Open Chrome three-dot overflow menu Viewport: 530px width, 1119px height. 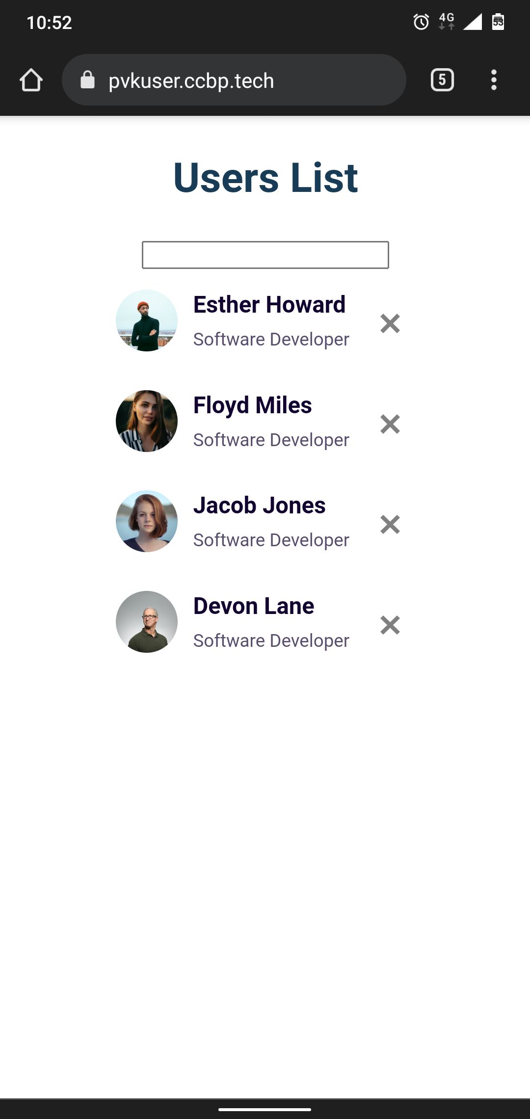(x=494, y=80)
